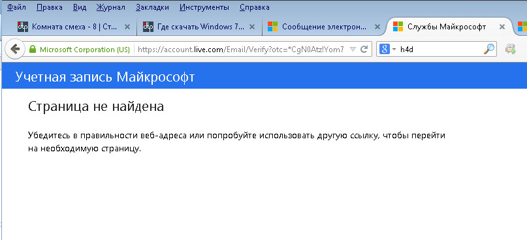Switch to Сообщение электрон... tab
The image size is (527, 240).
[x=324, y=27]
